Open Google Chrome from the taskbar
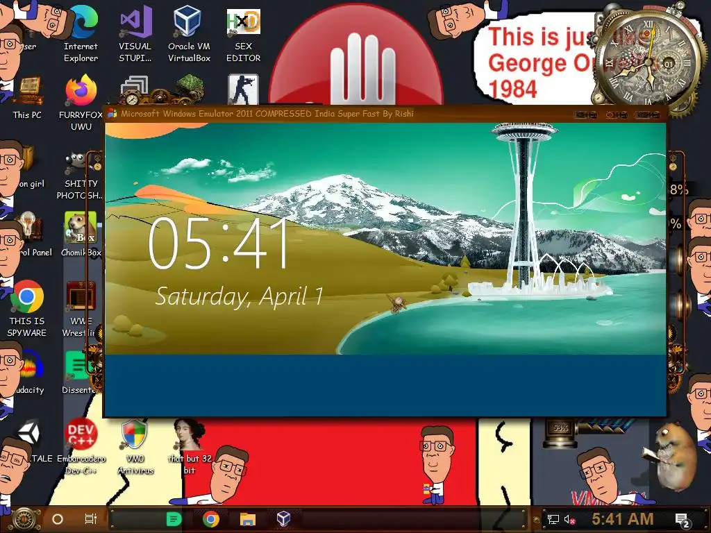Screen dimensions: 711x533 click(211, 519)
